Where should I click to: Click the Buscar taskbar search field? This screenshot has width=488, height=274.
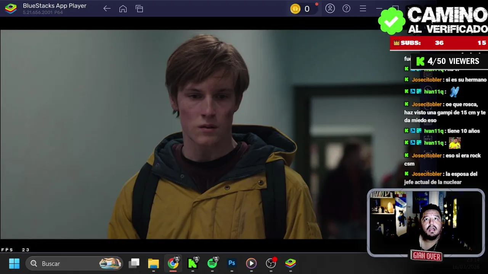point(74,263)
